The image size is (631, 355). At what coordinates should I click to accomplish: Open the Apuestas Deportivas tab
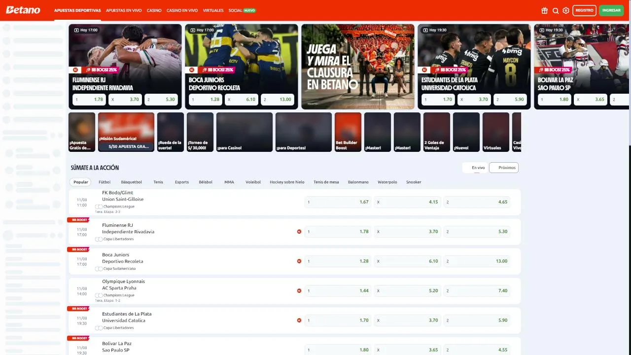click(77, 10)
